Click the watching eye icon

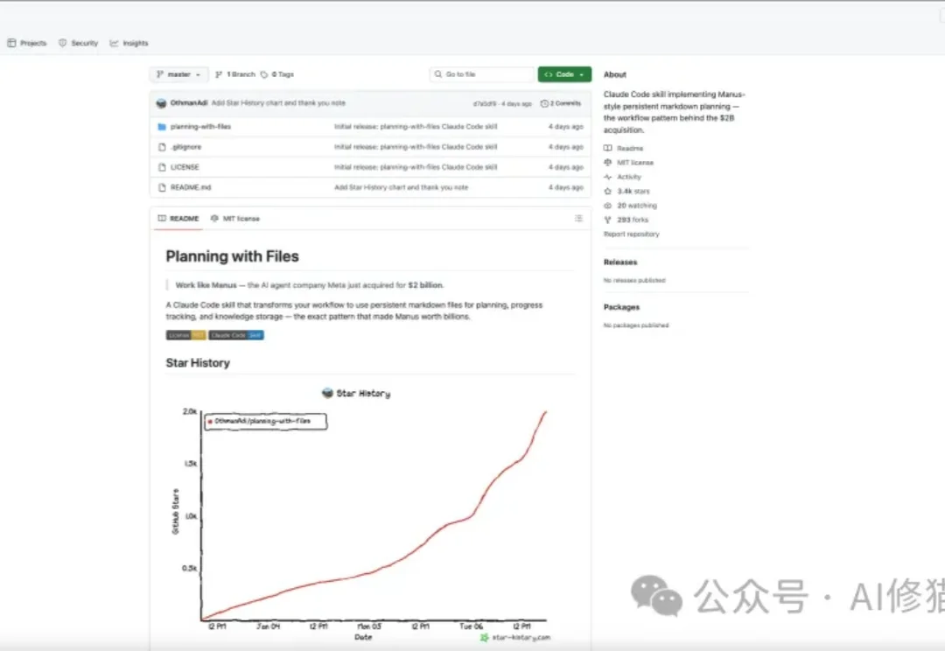[x=608, y=206]
